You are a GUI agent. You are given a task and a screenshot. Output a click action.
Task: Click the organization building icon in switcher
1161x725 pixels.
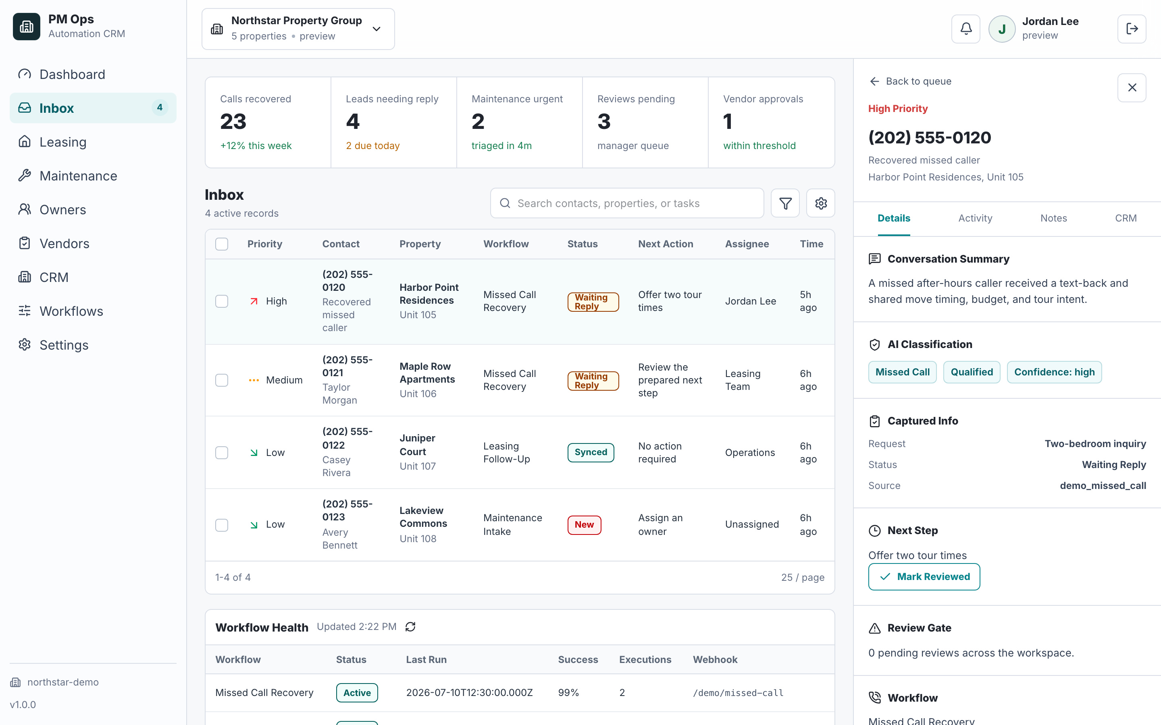pos(217,29)
